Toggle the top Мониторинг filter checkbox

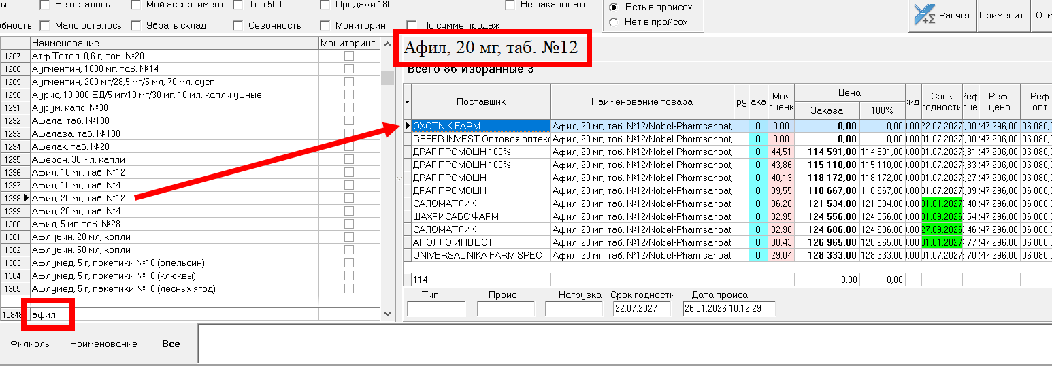(x=325, y=25)
